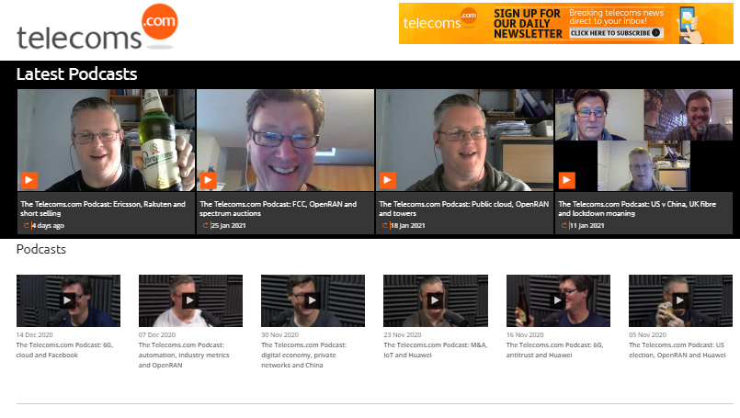Click the Latest Podcasts heading
Screen dimensions: 740x418
(76, 74)
